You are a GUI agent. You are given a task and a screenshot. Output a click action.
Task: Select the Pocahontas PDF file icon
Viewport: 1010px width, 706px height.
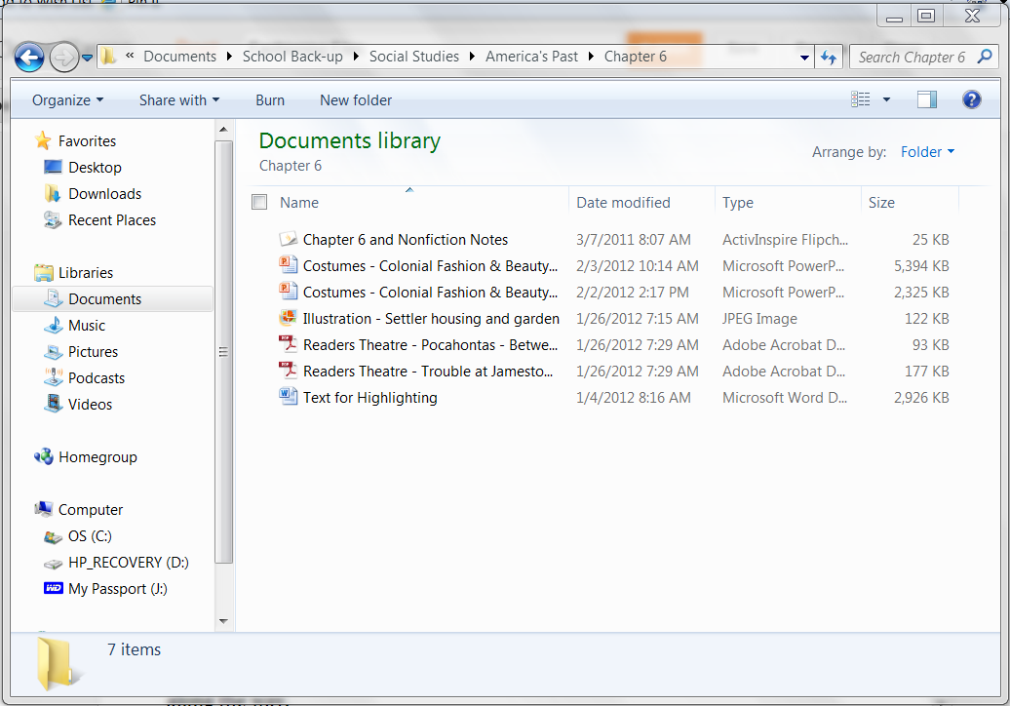click(288, 344)
